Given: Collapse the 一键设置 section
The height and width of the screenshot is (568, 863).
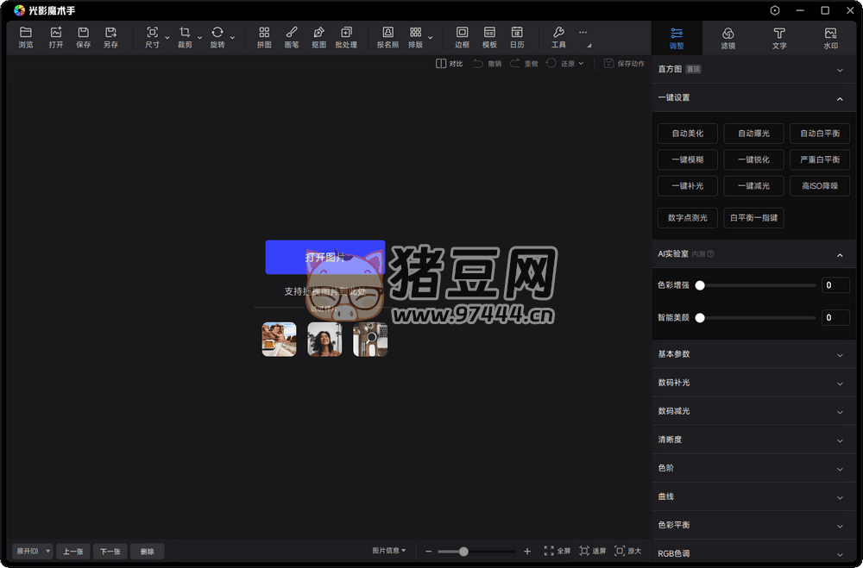Looking at the screenshot, I should pyautogui.click(x=840, y=98).
